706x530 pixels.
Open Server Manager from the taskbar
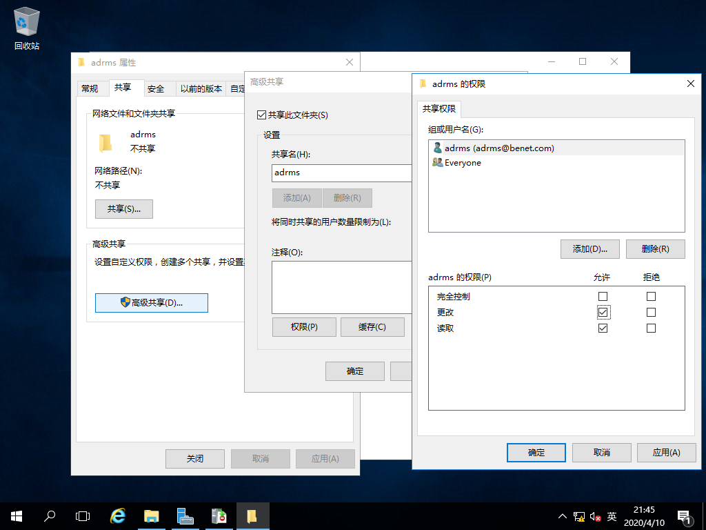point(185,516)
